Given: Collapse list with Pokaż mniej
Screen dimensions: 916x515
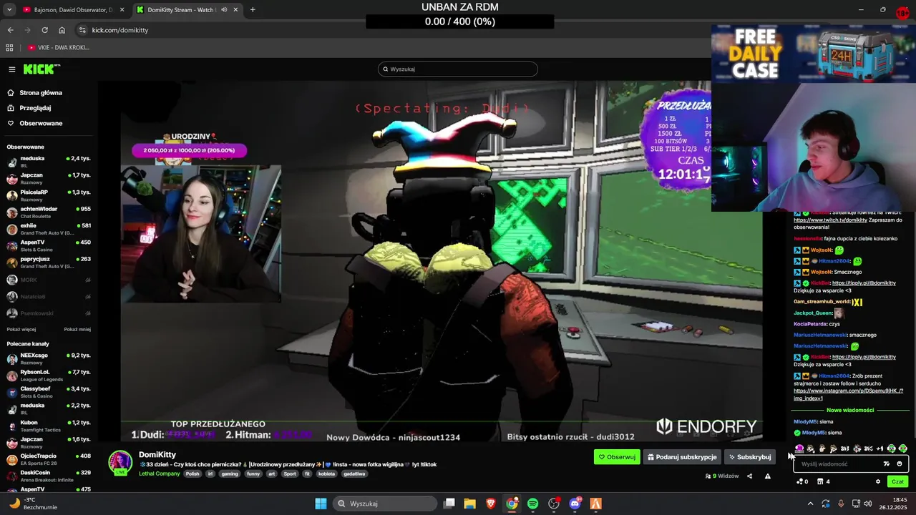Looking at the screenshot, I should pyautogui.click(x=77, y=330).
